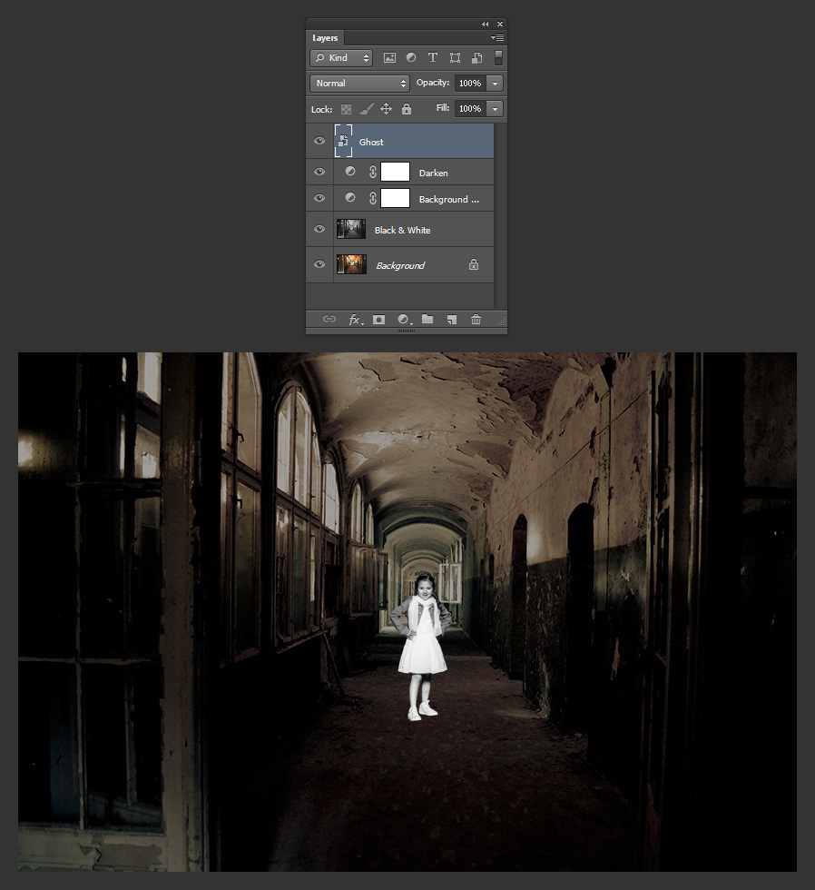Viewport: 815px width, 890px height.
Task: Click the Link layers icon
Action: [x=329, y=319]
